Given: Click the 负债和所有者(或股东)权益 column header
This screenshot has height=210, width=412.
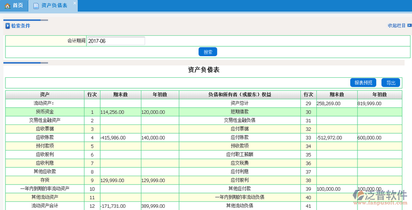Looking at the screenshot, I should coord(239,95).
